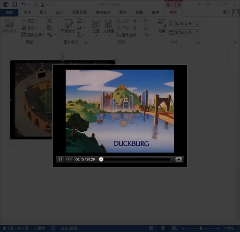Click the Compress Pictures icon

(x=50, y=21)
